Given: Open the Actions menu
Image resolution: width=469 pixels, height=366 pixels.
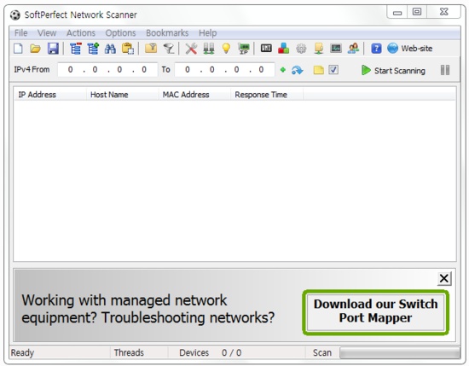Looking at the screenshot, I should [x=81, y=33].
